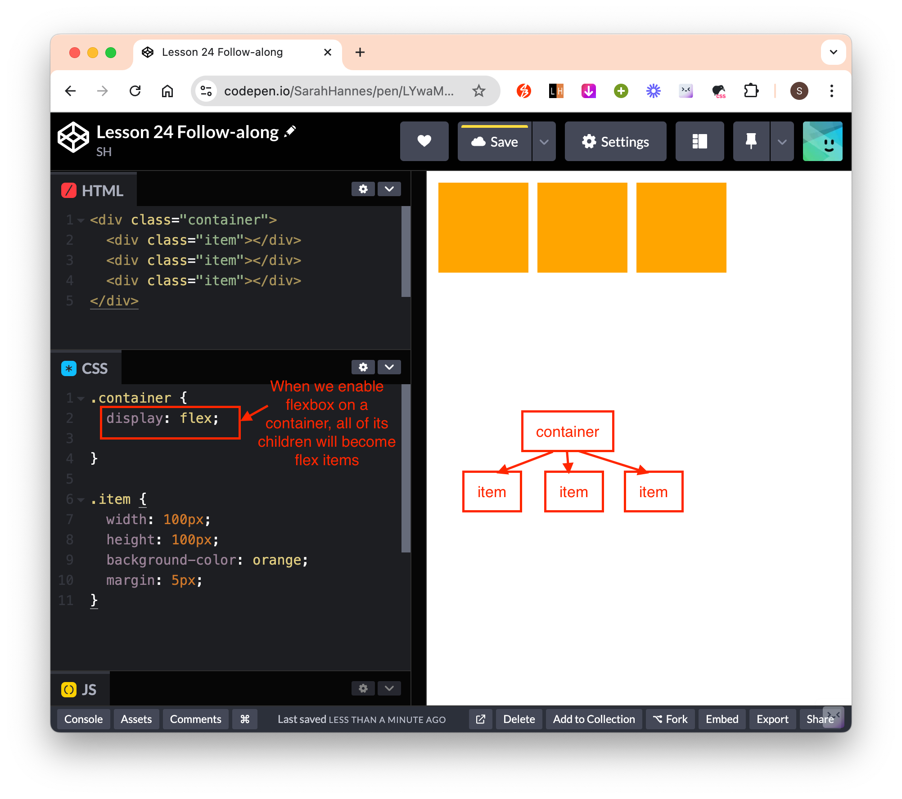902x799 pixels.
Task: Click the 'SH' author name link
Action: pyautogui.click(x=104, y=152)
